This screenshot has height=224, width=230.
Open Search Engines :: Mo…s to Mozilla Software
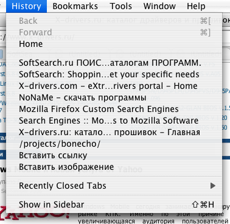click(x=114, y=121)
